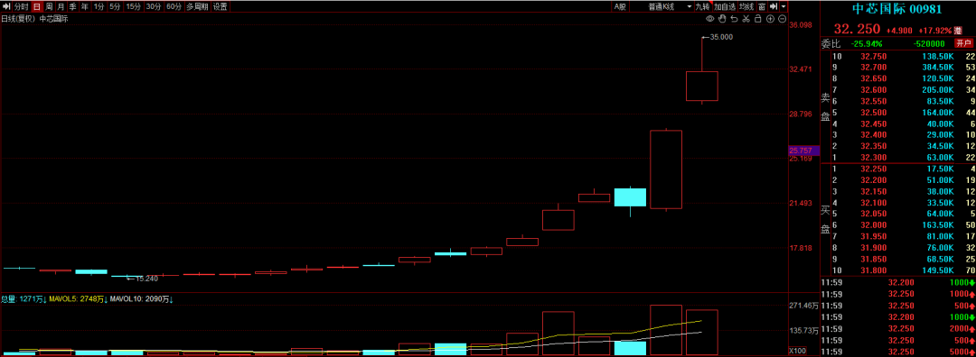Click the 加自选 add-to-watchlist button
This screenshot has width=976, height=357.
pyautogui.click(x=725, y=6)
